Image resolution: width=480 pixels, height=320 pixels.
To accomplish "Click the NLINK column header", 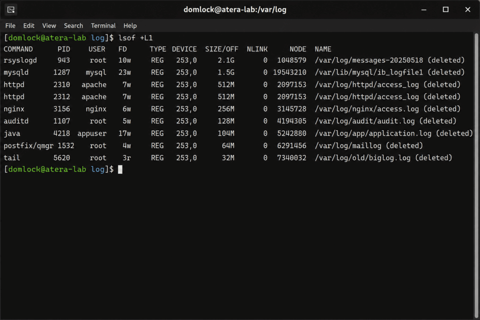I will pos(257,49).
